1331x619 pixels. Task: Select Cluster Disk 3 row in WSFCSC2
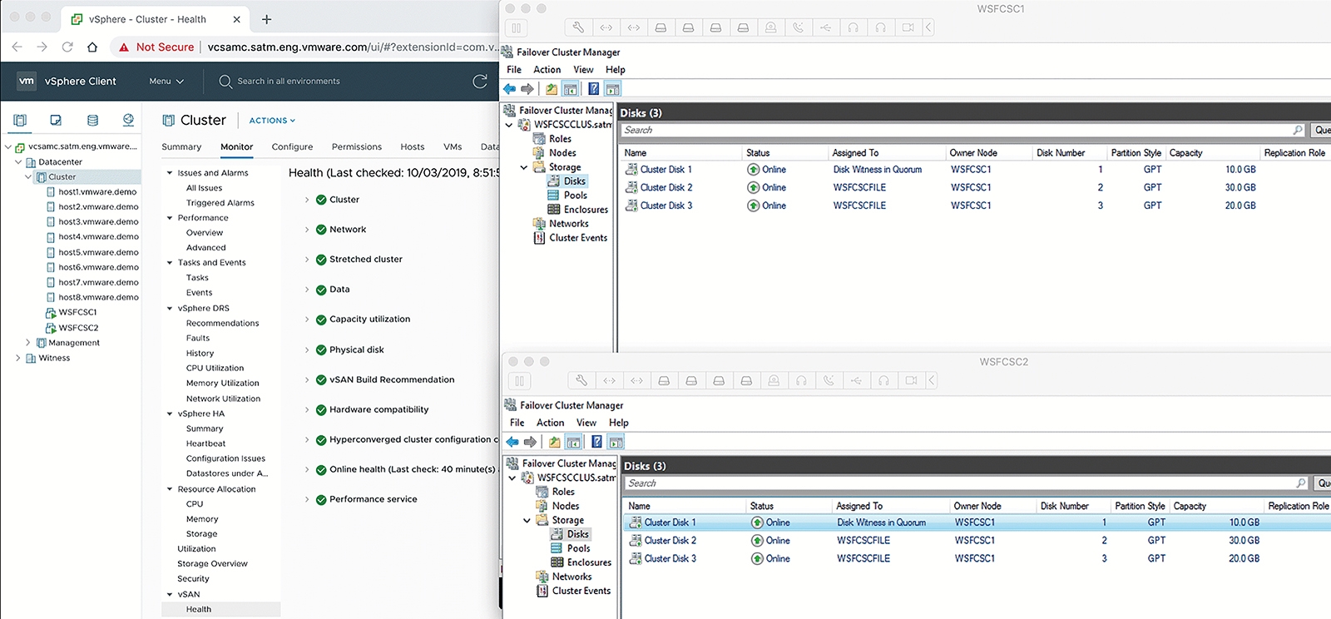pyautogui.click(x=978, y=558)
